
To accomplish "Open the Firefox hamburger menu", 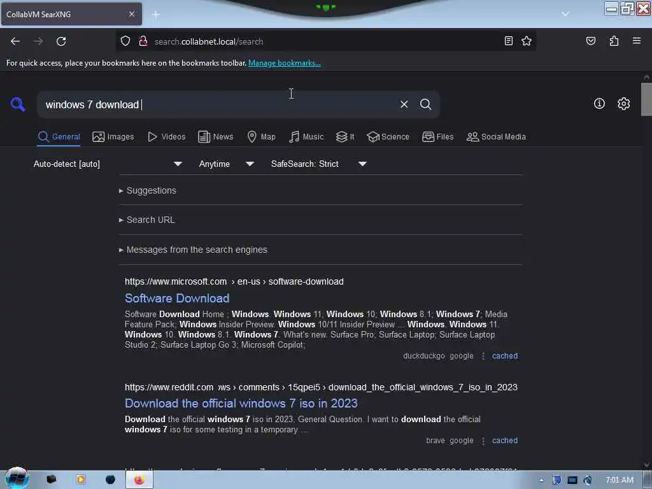I will coord(636,41).
